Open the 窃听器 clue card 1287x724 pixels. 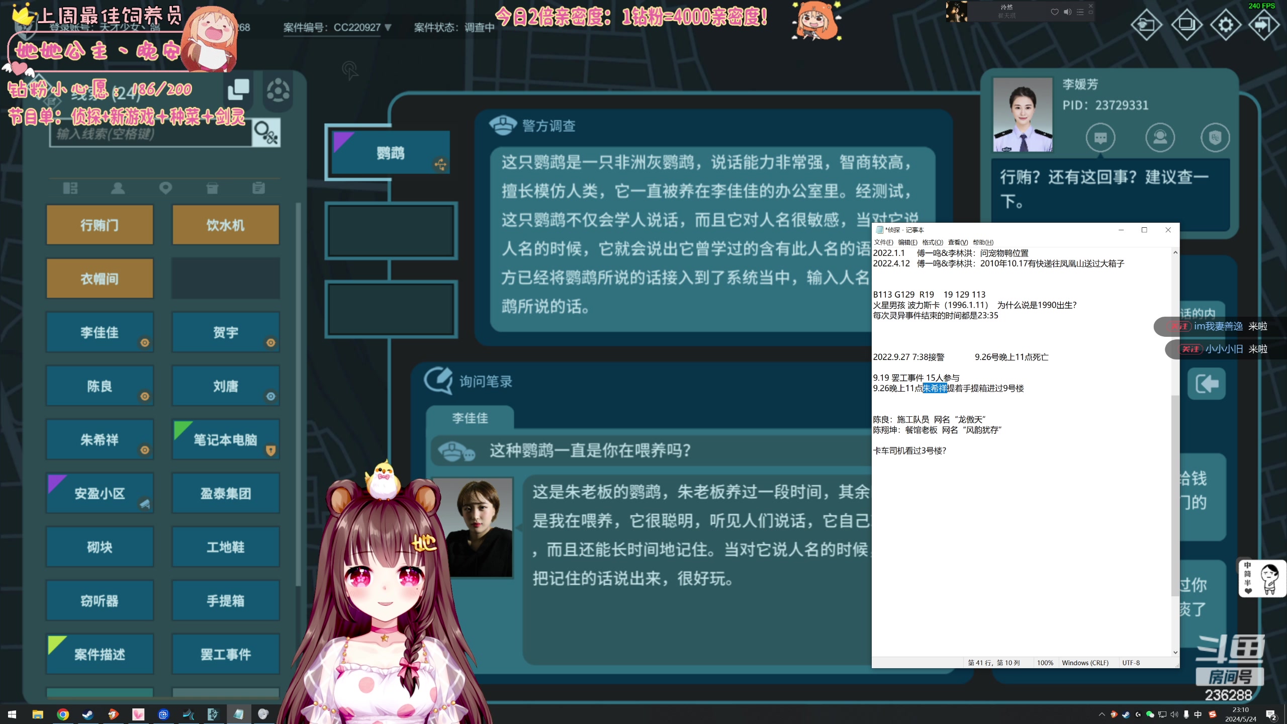pyautogui.click(x=100, y=600)
